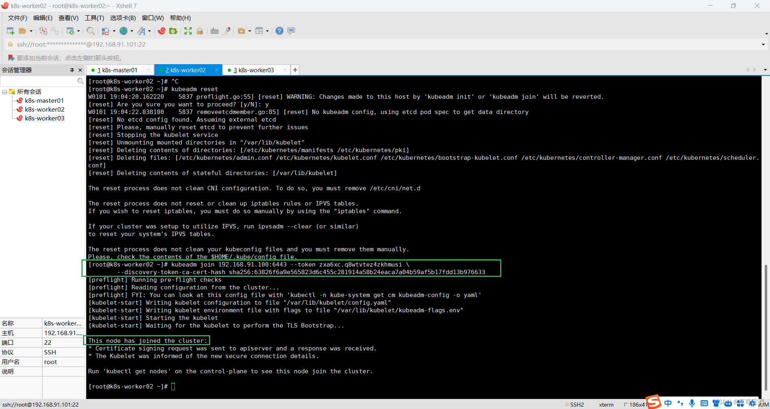Image resolution: width=770 pixels, height=409 pixels.
Task: Close the k8s-master01 tab
Action: pyautogui.click(x=148, y=70)
